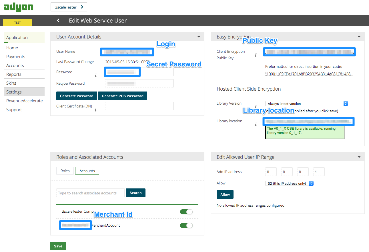The image size is (369, 252).
Task: Click info icon next to Password
Action: pyautogui.click(x=96, y=76)
